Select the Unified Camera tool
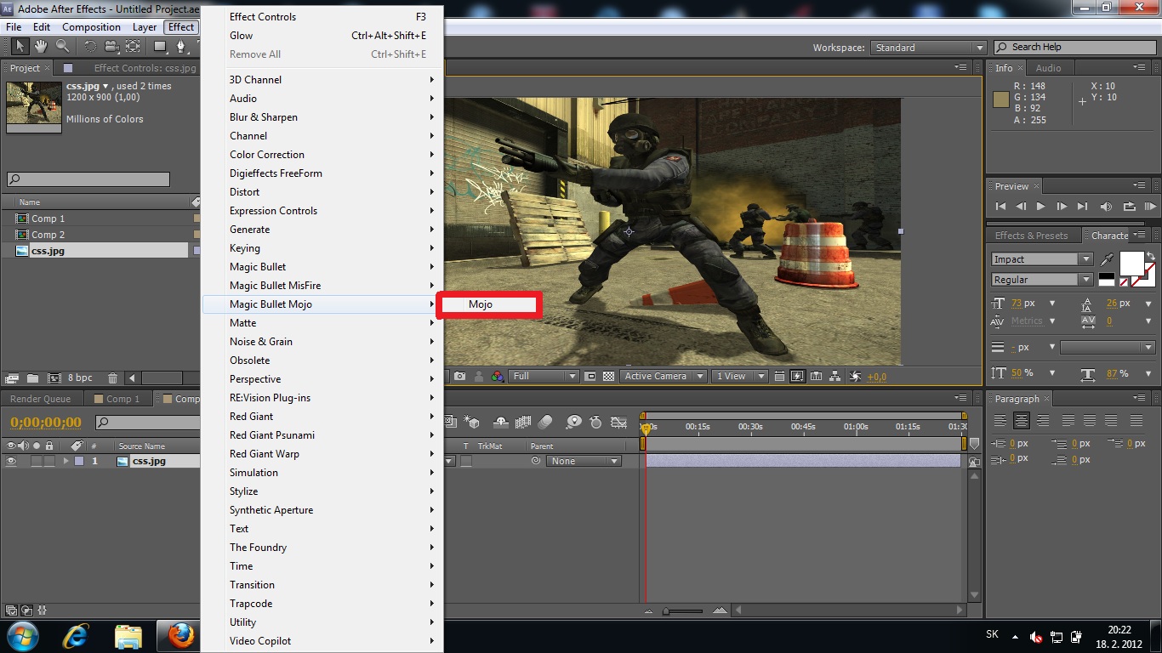 point(112,47)
